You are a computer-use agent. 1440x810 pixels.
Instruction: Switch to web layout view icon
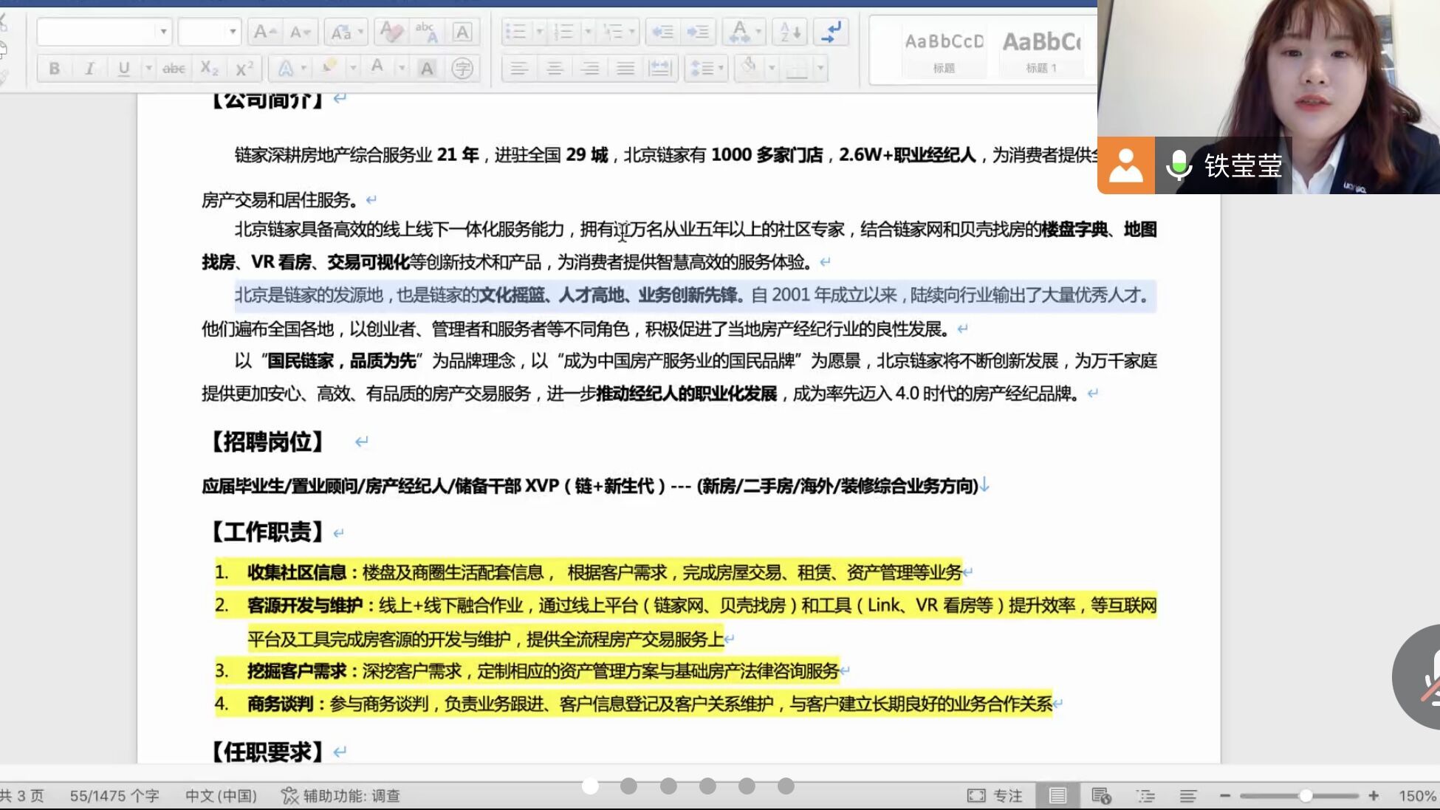1101,796
